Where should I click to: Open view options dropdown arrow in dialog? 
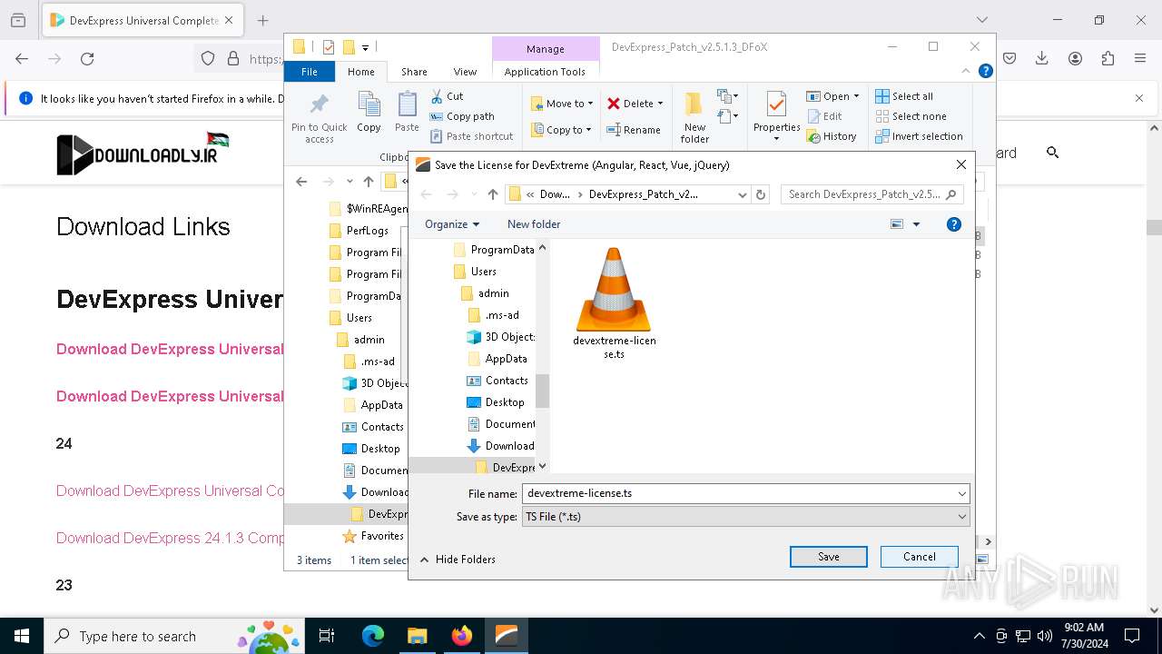(916, 224)
